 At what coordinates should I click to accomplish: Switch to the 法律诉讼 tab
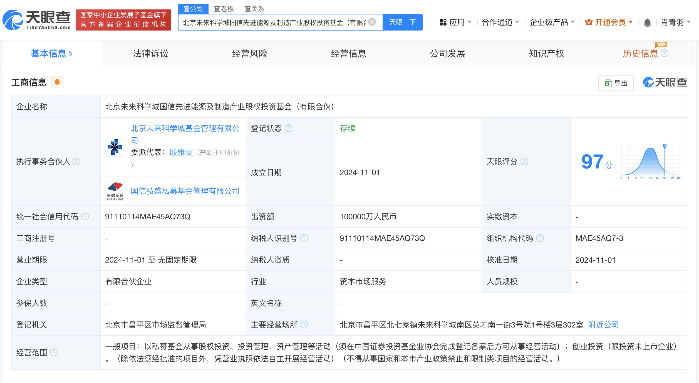pyautogui.click(x=150, y=53)
